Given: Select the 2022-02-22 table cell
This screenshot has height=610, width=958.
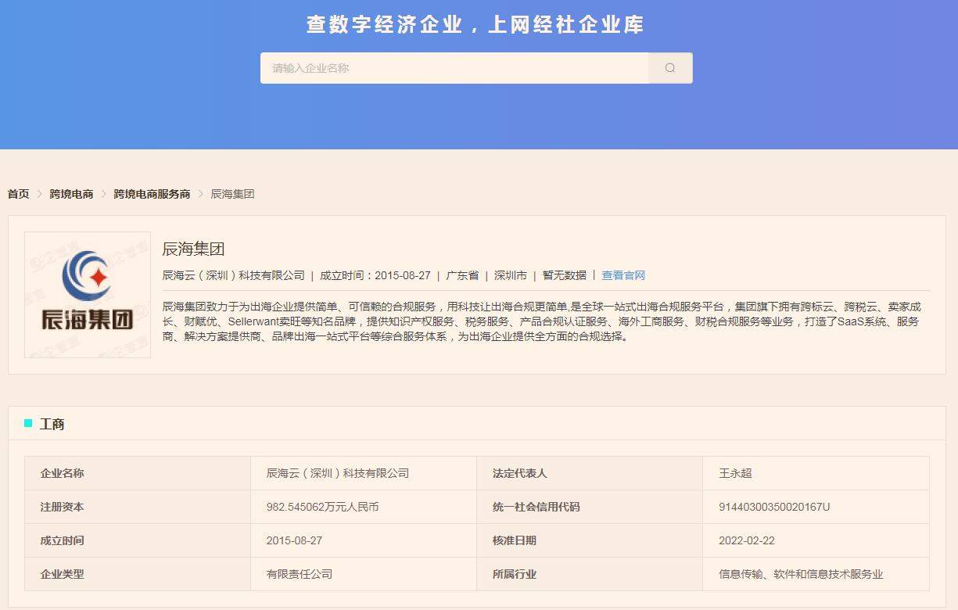Looking at the screenshot, I should (816, 540).
